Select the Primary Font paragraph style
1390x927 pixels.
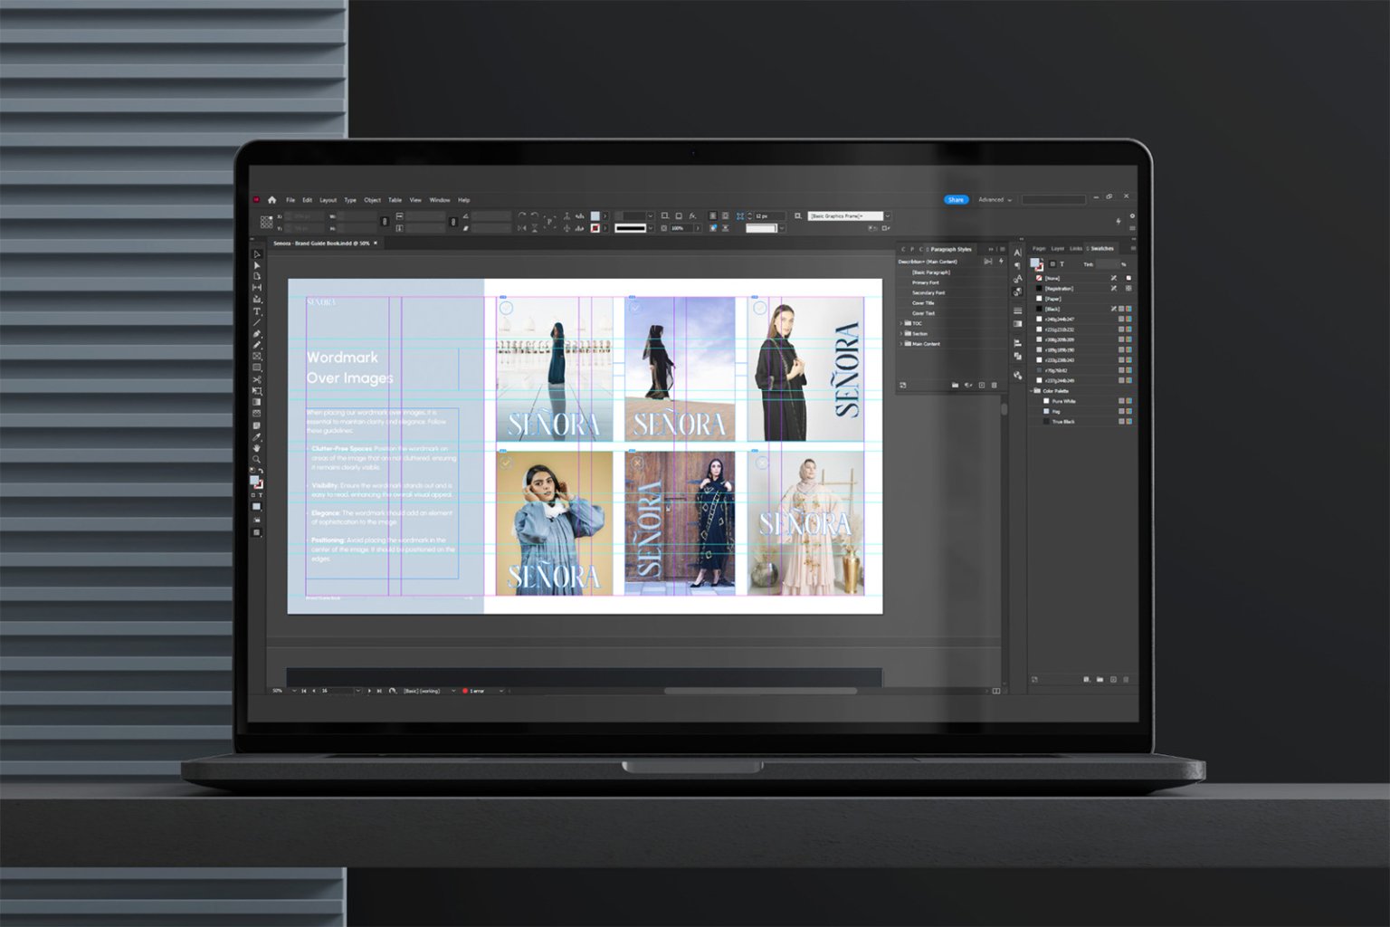pos(926,282)
